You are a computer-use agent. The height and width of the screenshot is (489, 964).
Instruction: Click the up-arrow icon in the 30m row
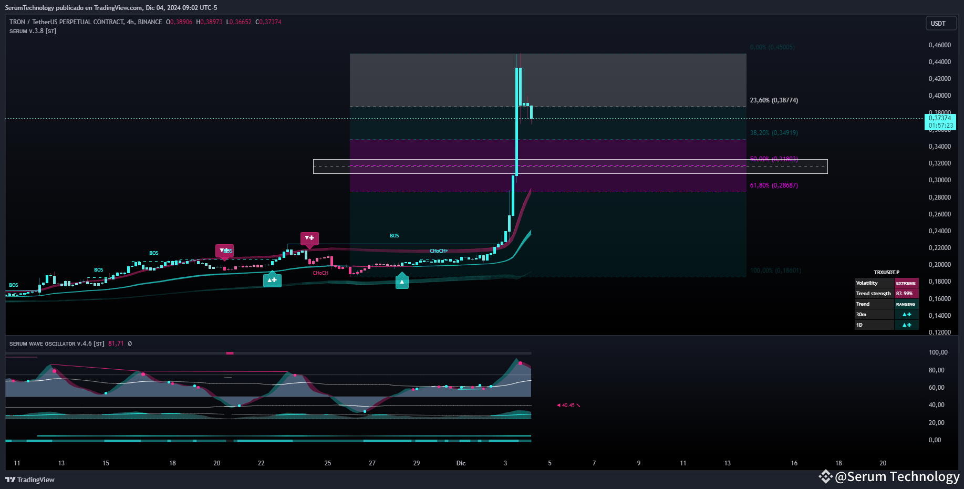click(x=907, y=315)
